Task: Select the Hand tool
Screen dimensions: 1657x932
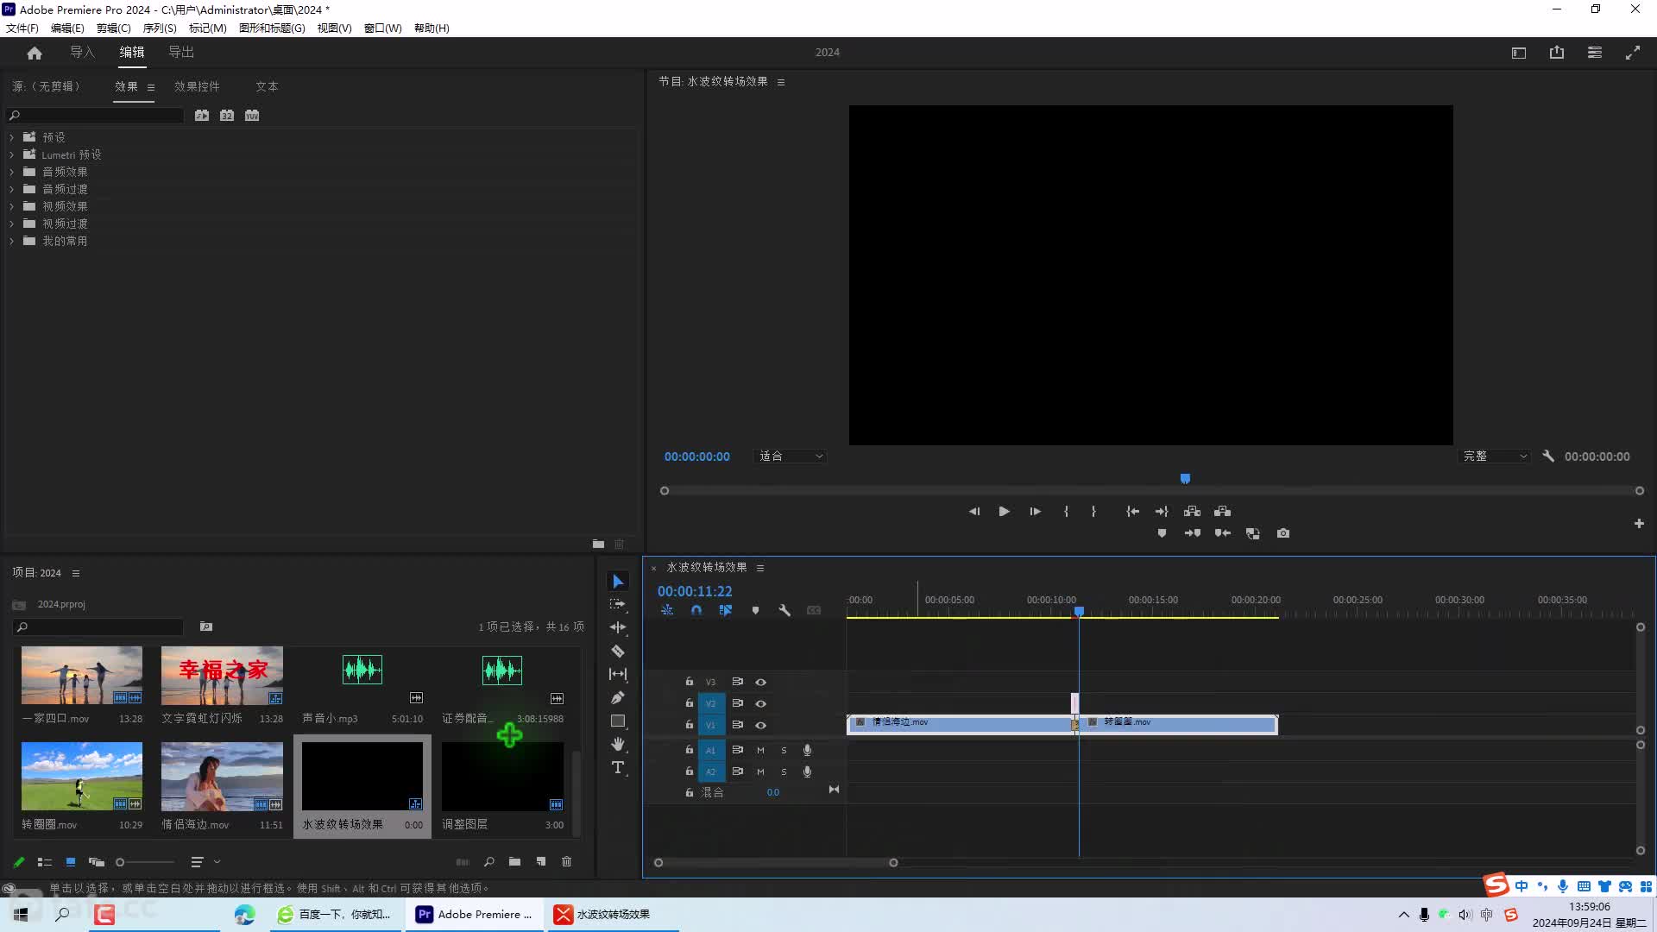Action: (618, 744)
